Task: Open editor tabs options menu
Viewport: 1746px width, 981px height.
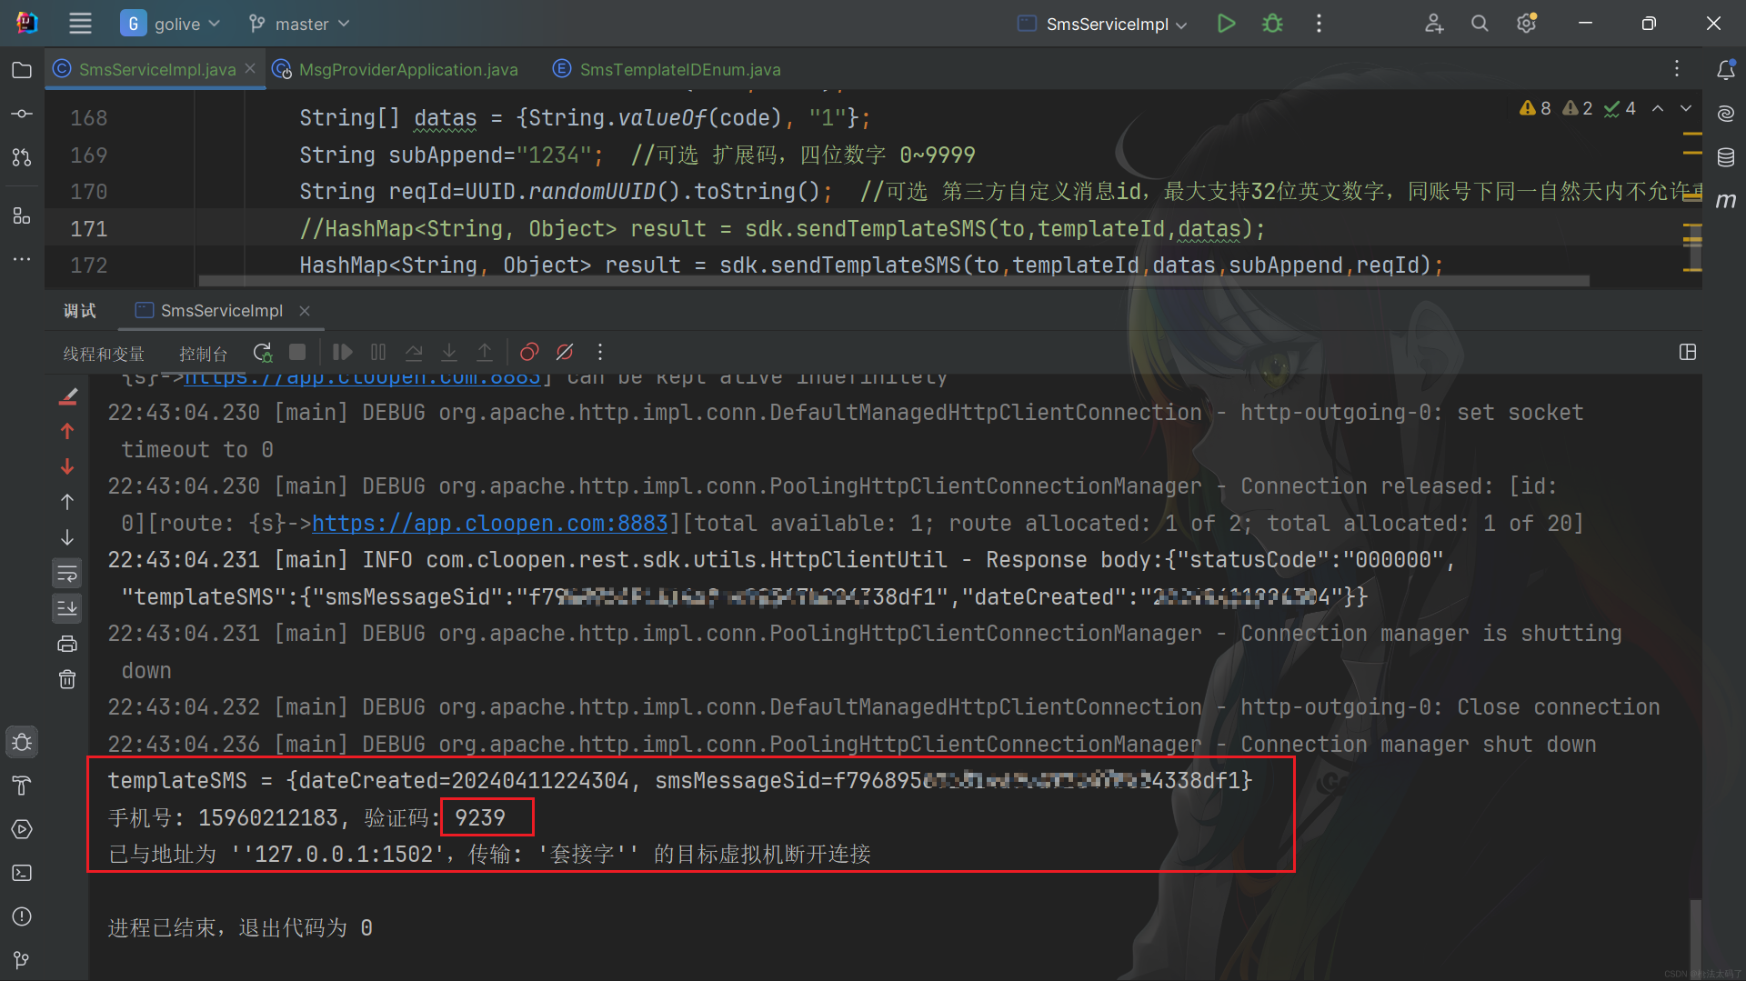Action: (1677, 69)
